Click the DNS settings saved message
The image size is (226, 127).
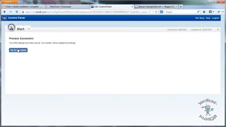click(42, 43)
